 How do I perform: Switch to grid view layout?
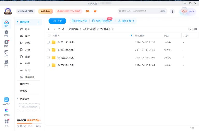[x=195, y=29]
